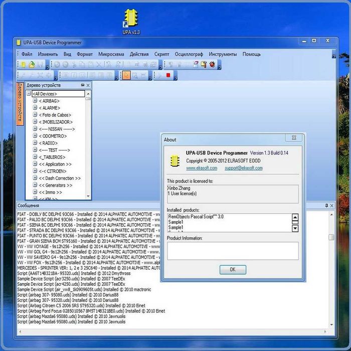
Task: Open the Скрипт menu
Action: 161,54
